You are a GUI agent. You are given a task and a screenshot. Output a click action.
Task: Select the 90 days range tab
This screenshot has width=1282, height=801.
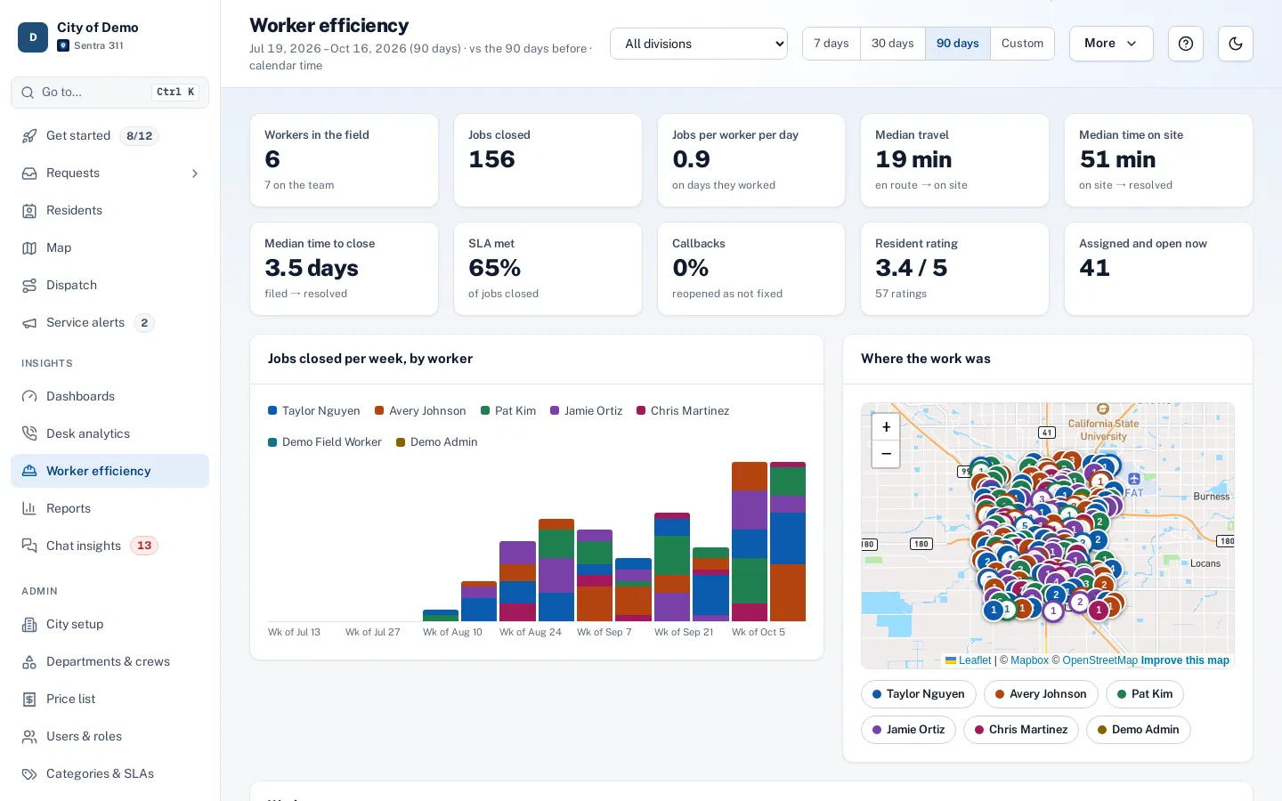pos(958,44)
